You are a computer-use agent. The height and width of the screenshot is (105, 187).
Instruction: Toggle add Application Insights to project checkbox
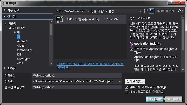click(131, 49)
